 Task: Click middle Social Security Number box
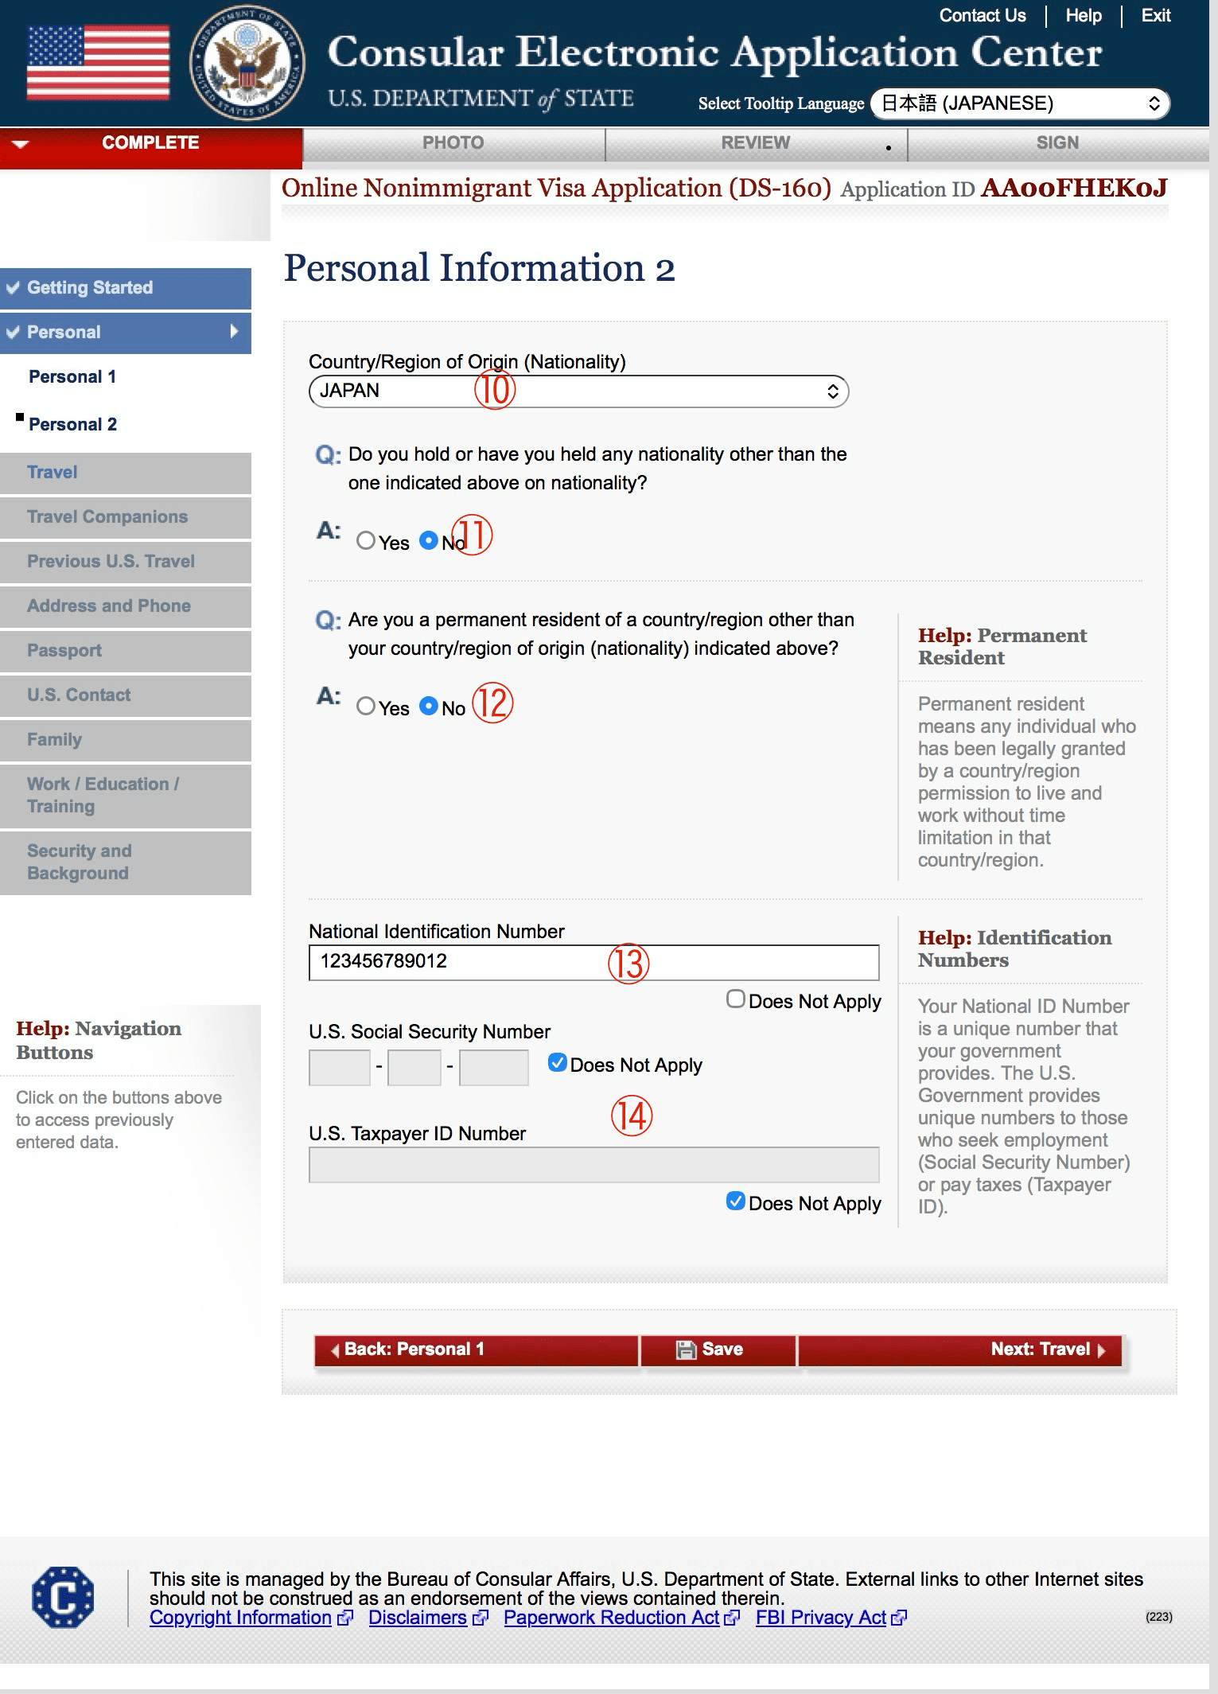(414, 1068)
